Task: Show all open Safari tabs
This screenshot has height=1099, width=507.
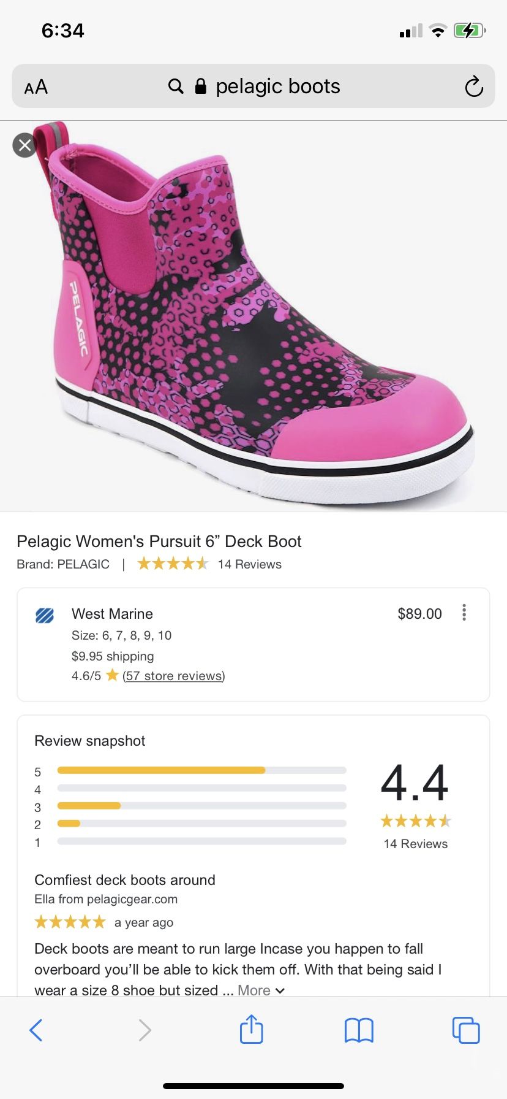Action: (465, 1030)
